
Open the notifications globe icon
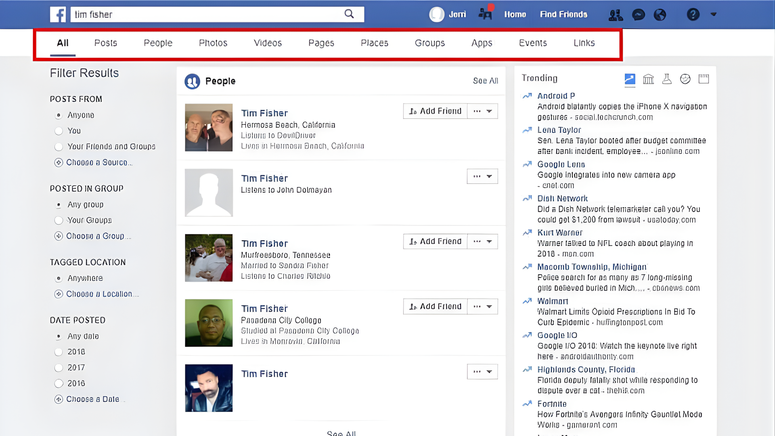pos(660,15)
